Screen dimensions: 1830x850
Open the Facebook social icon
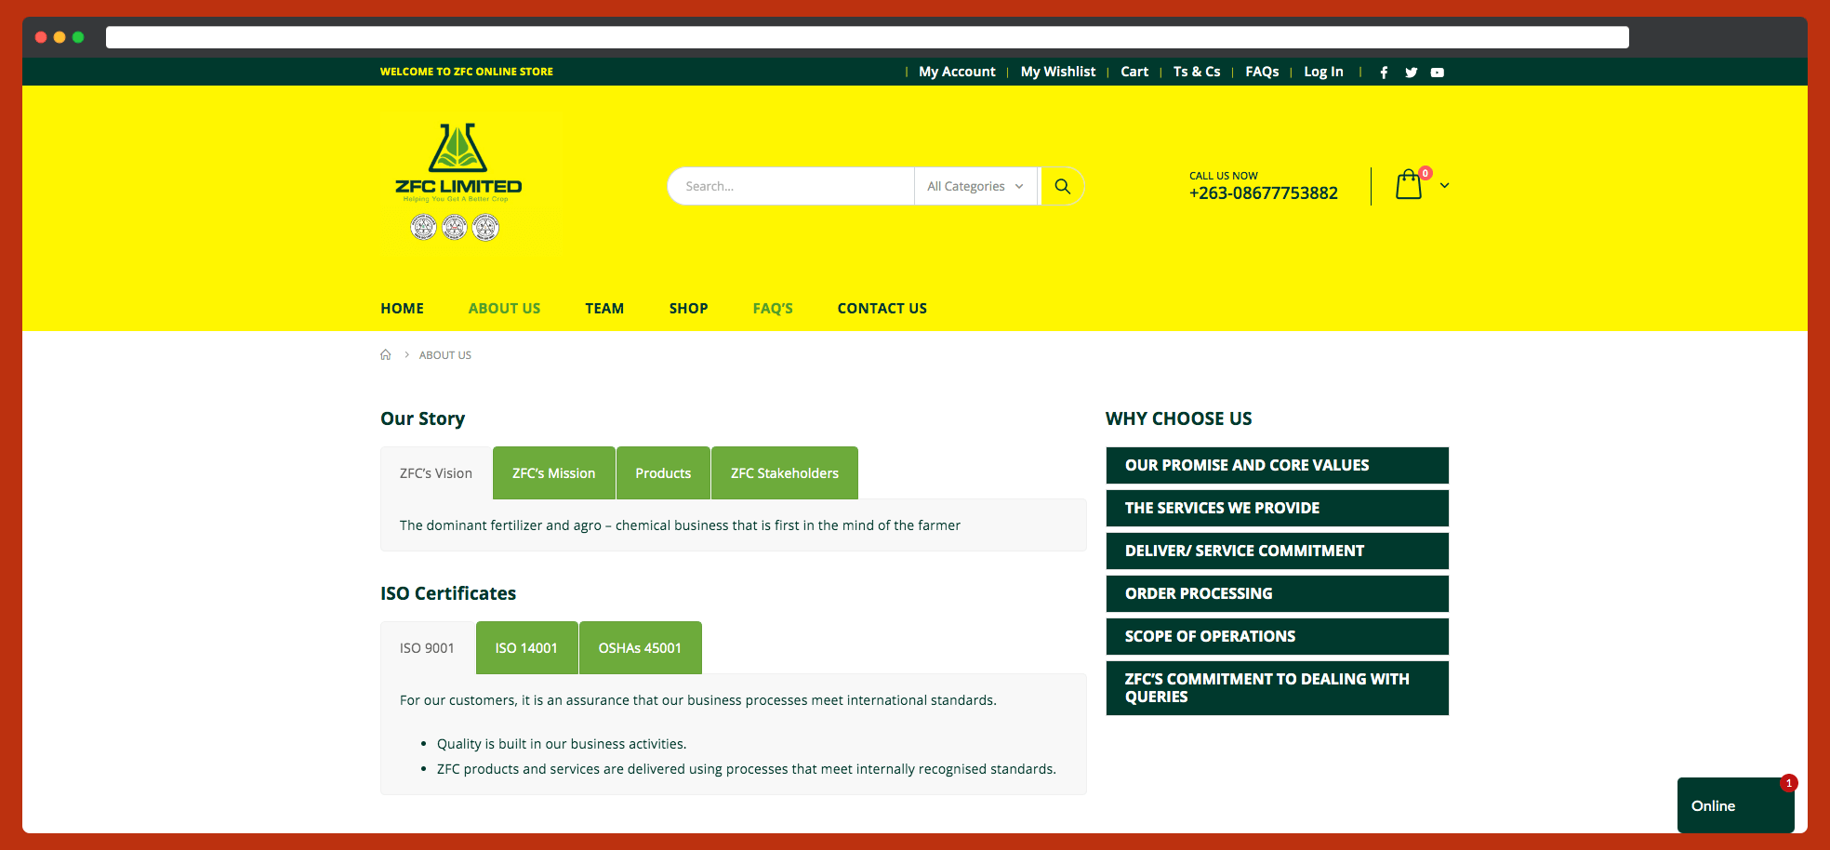coord(1384,73)
